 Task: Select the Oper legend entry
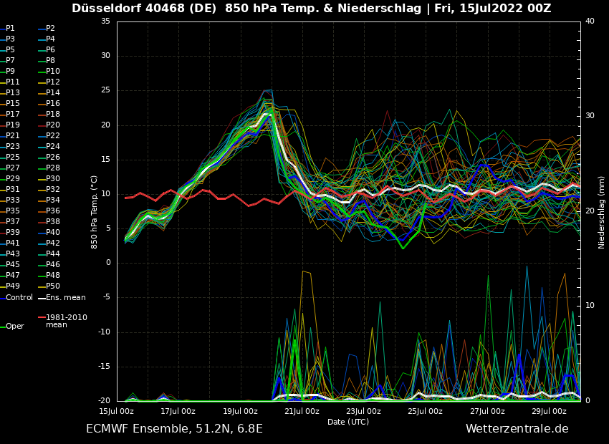(14, 327)
